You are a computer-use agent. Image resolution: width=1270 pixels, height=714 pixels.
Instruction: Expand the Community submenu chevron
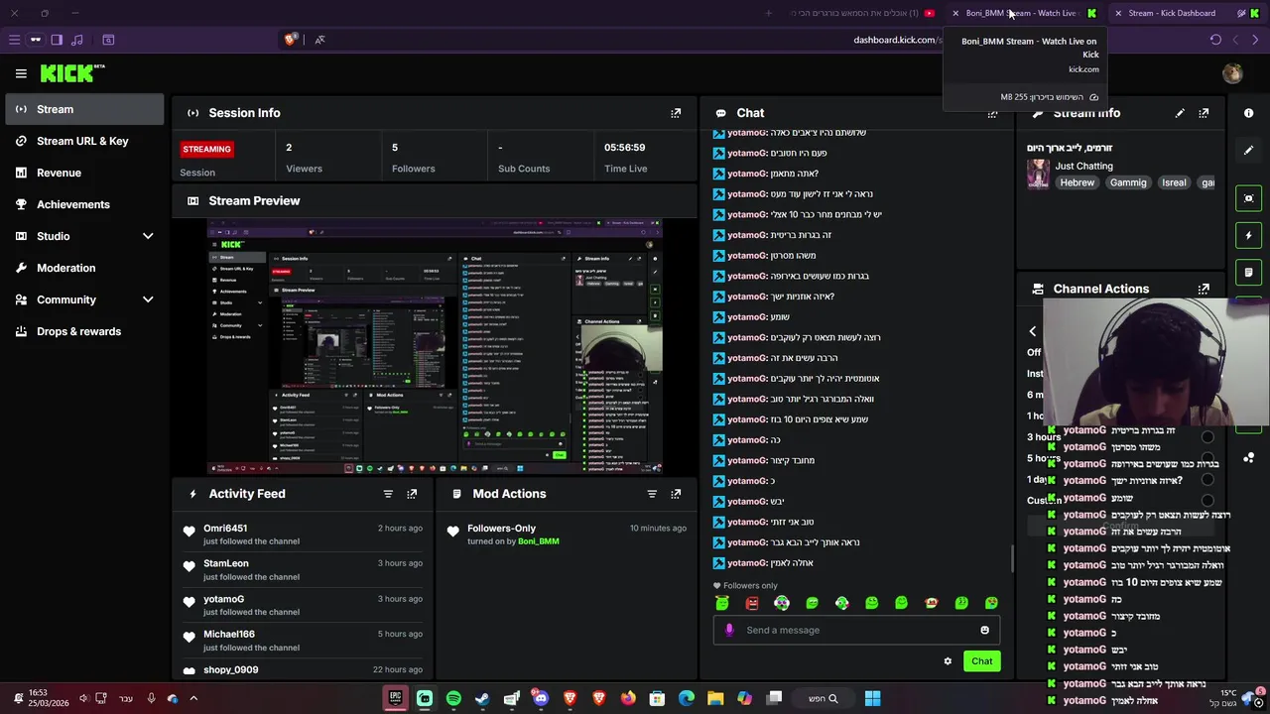(x=148, y=299)
